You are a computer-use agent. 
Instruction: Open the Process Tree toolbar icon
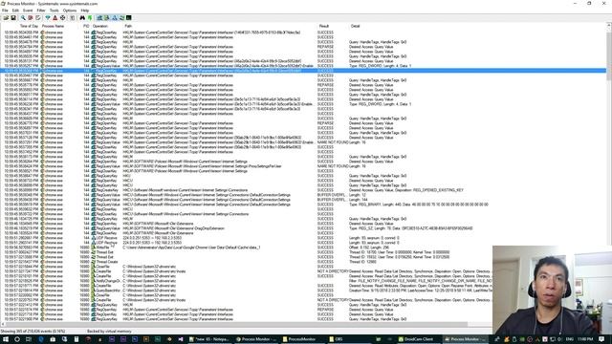click(73, 18)
